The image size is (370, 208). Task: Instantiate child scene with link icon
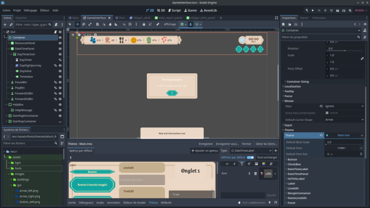11,24
